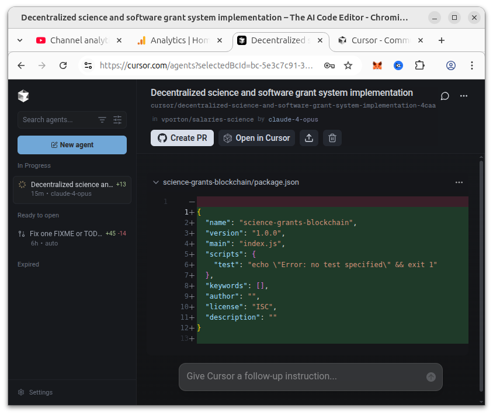Minimize the Chromium window
This screenshot has width=493, height=415.
point(435,18)
